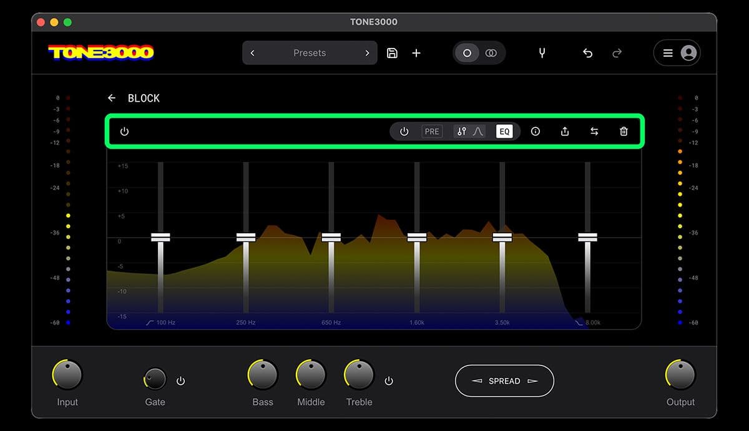Share the block with the export icon

[565, 132]
